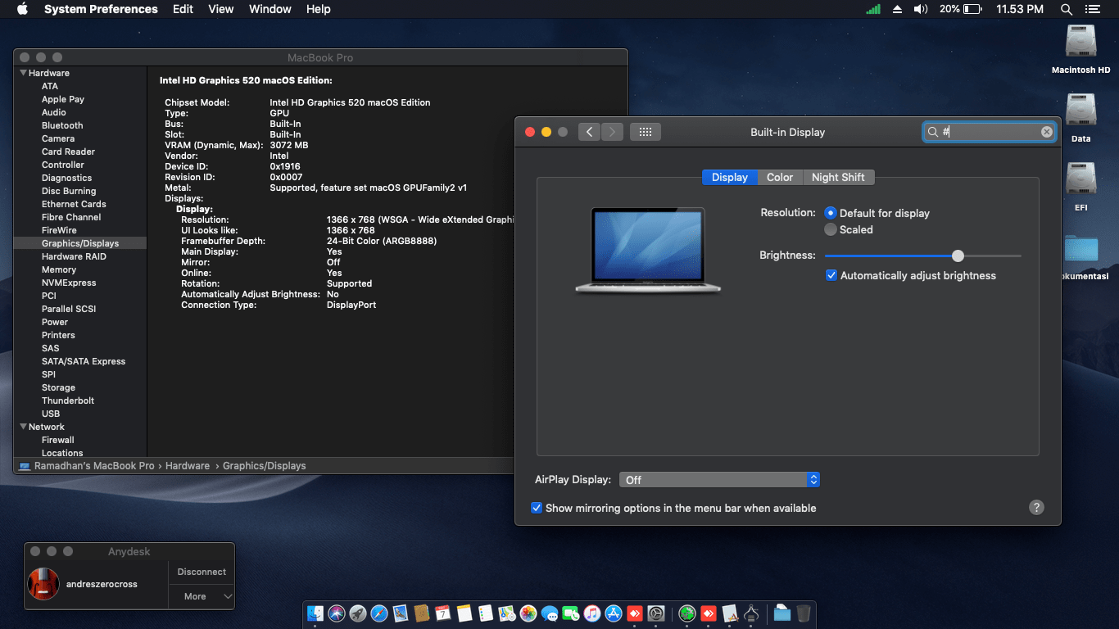Go back in Built-in Display window
Image resolution: width=1119 pixels, height=629 pixels.
tap(590, 132)
